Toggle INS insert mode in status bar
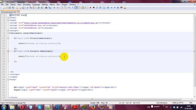The image size is (196, 110). click(x=191, y=103)
